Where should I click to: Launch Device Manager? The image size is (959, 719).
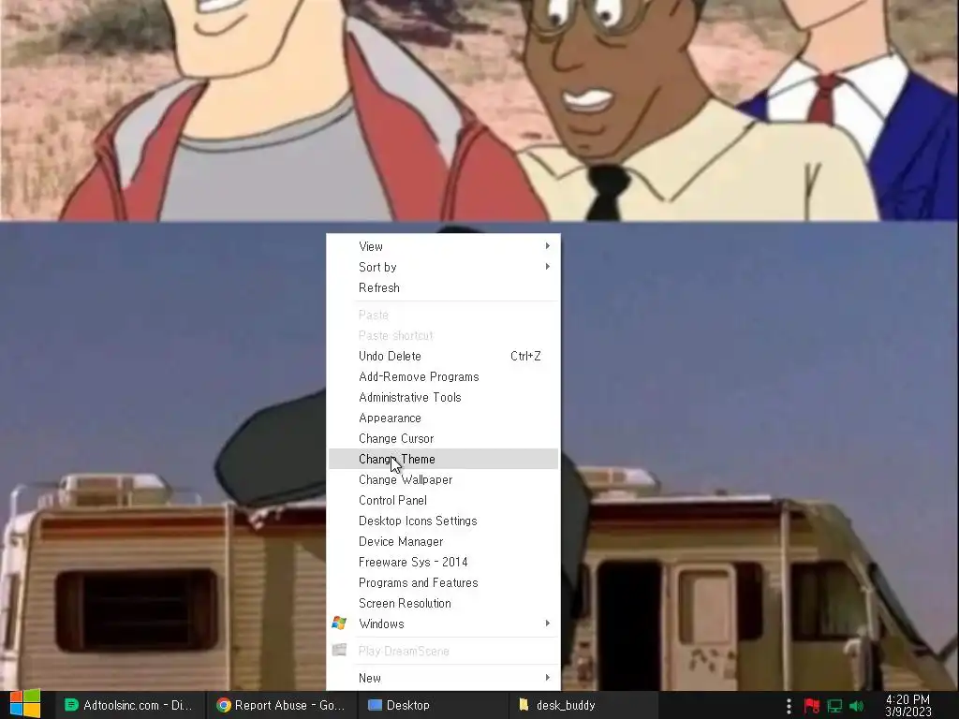click(443, 542)
